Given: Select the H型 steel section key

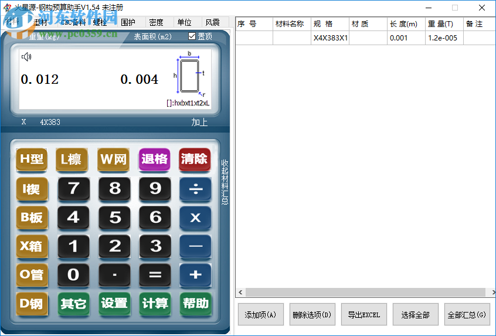Looking at the screenshot, I should pos(32,159).
